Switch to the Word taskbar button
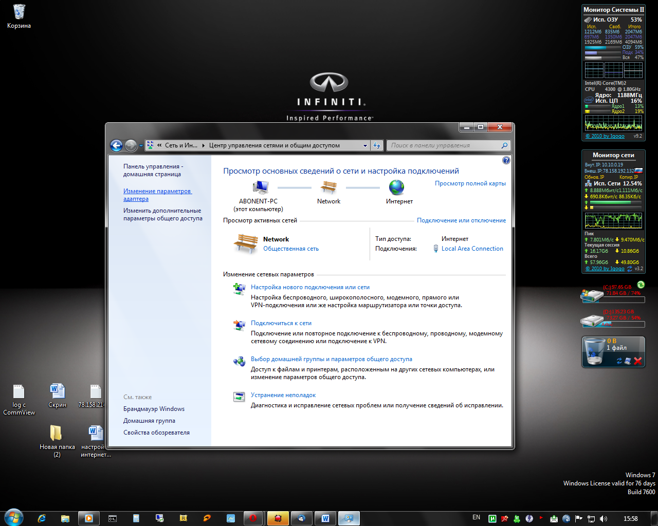 pyautogui.click(x=325, y=518)
